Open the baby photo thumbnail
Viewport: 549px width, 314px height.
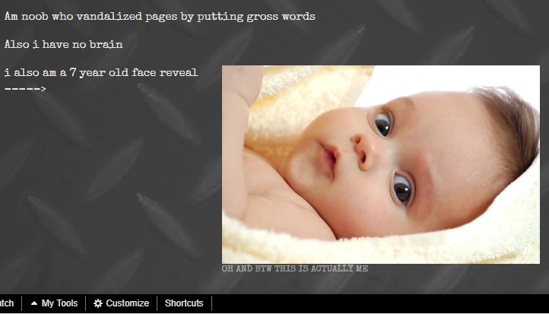click(381, 164)
